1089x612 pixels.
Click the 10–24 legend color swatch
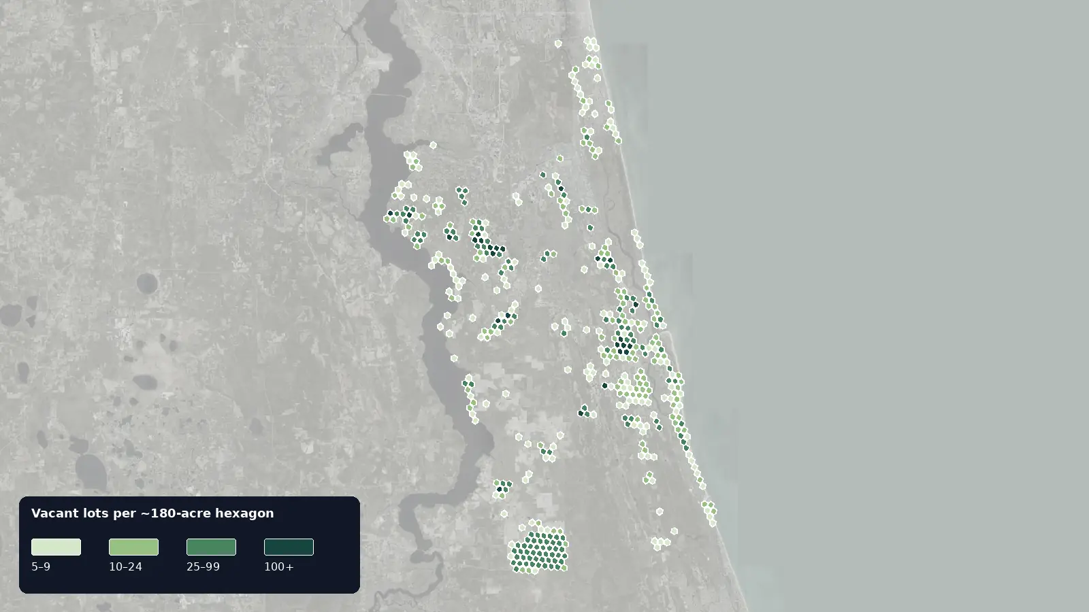point(133,547)
